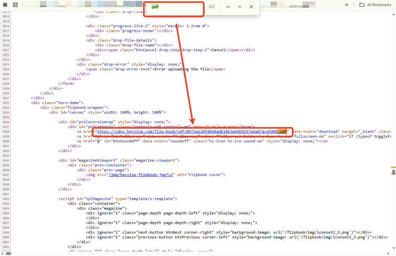Open the All Bookmarks folder
396x256 pixels.
[375, 5]
